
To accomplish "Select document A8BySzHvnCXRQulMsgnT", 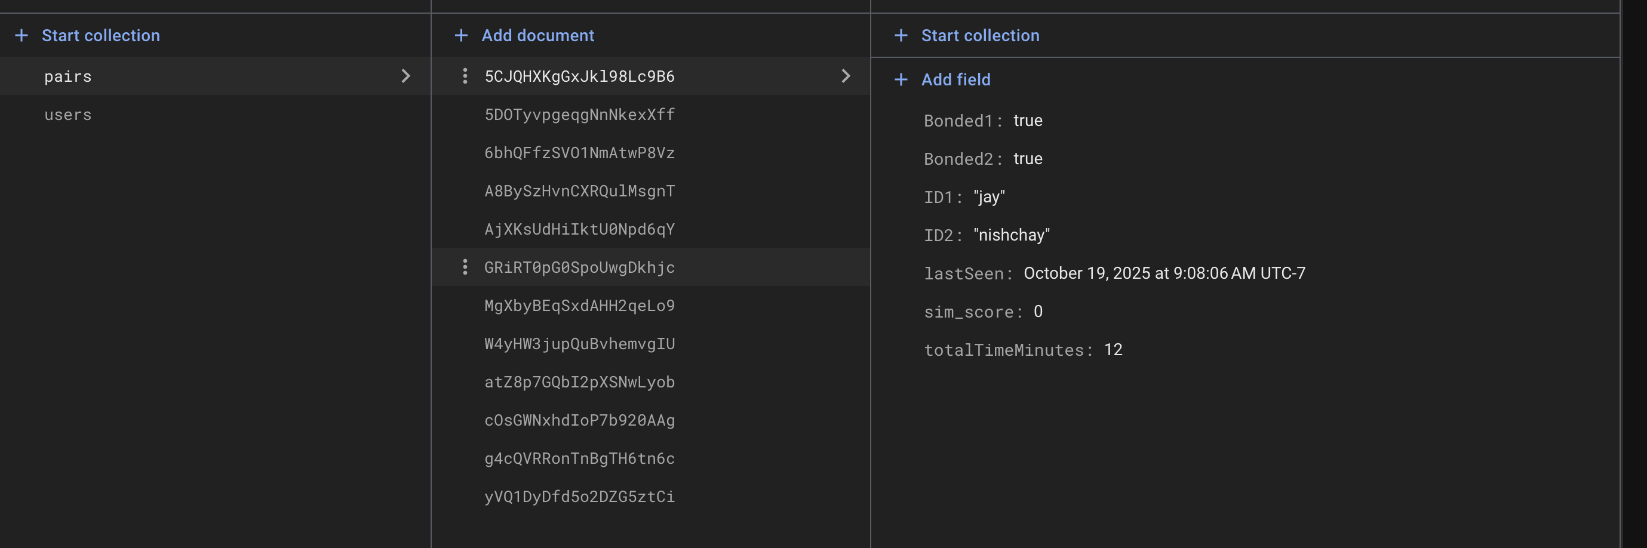I will [579, 191].
